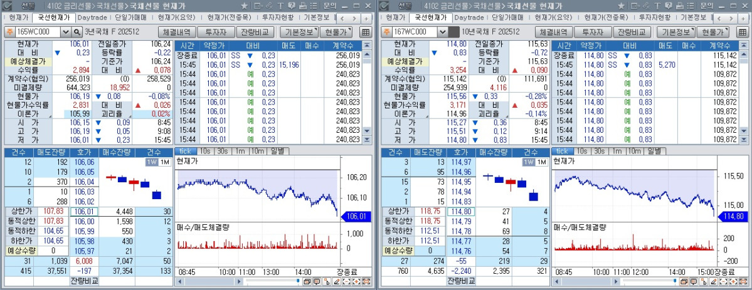
Task: Select 106,01 price cell in left order book
Action: pyautogui.click(x=85, y=211)
